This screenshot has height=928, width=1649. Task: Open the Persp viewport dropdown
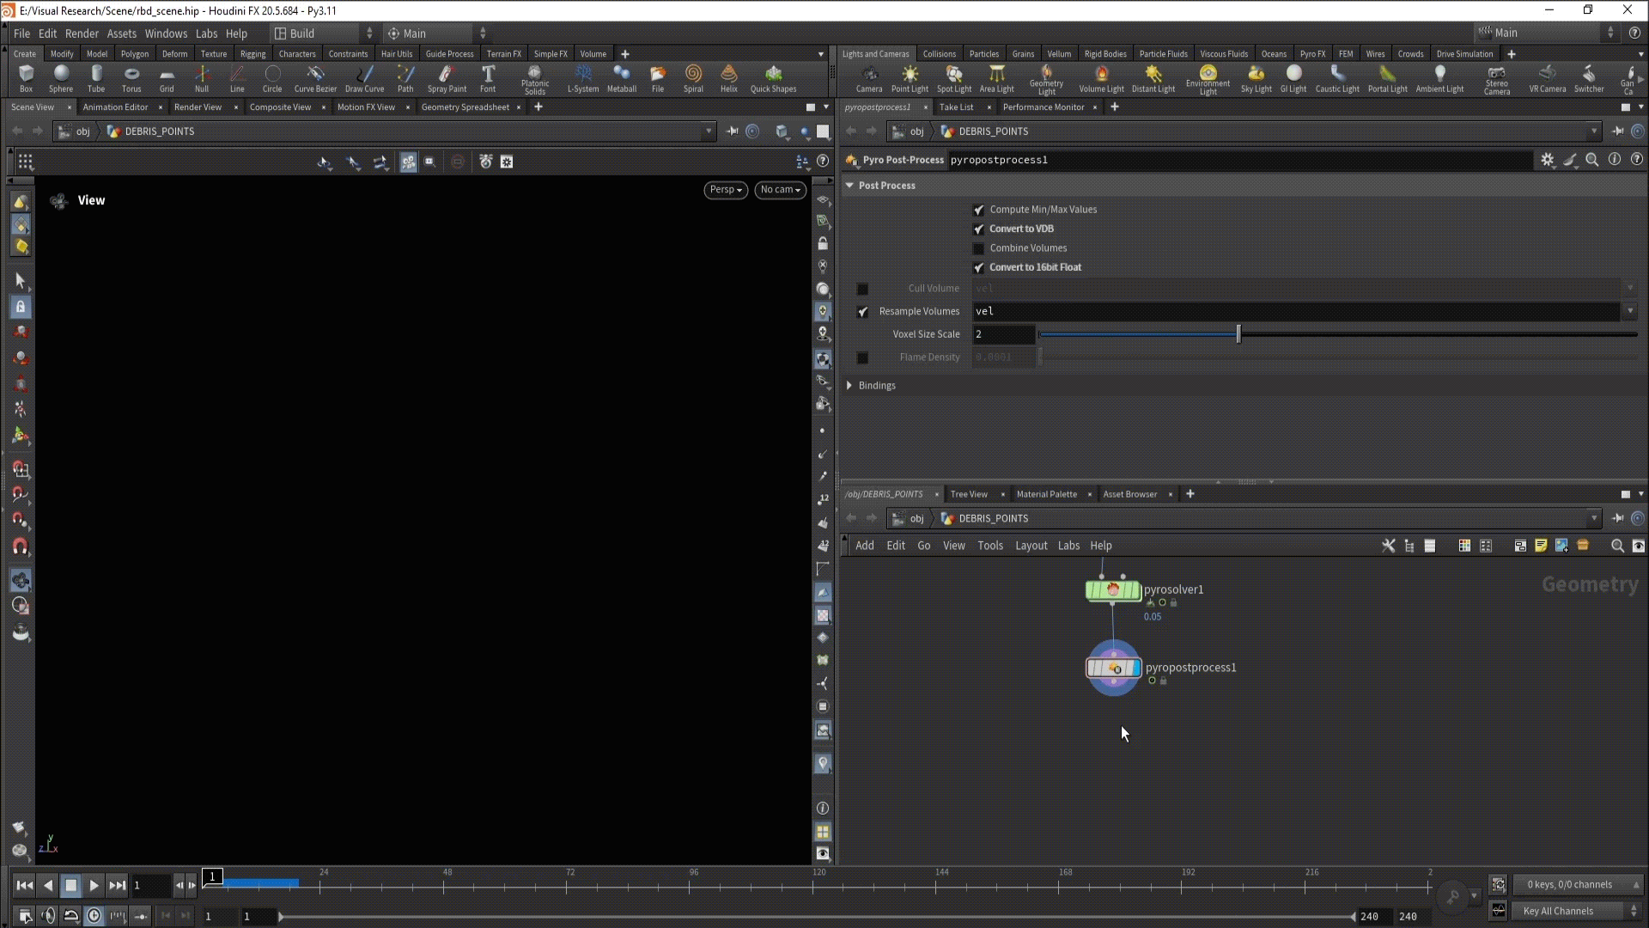(x=725, y=190)
